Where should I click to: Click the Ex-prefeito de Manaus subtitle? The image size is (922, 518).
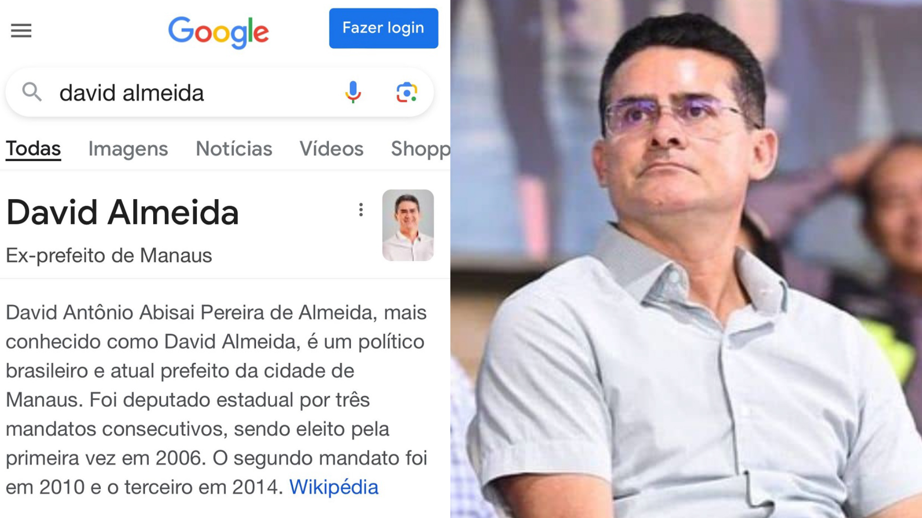pyautogui.click(x=109, y=256)
